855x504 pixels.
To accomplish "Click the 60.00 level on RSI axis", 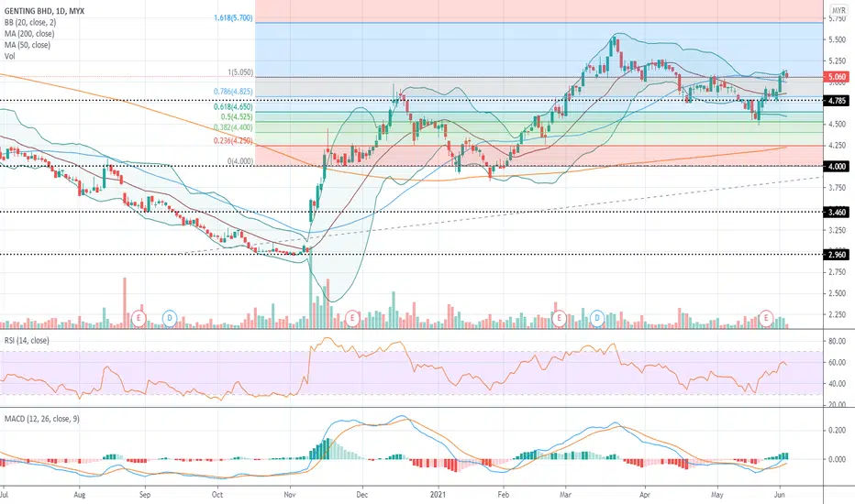I will [837, 362].
